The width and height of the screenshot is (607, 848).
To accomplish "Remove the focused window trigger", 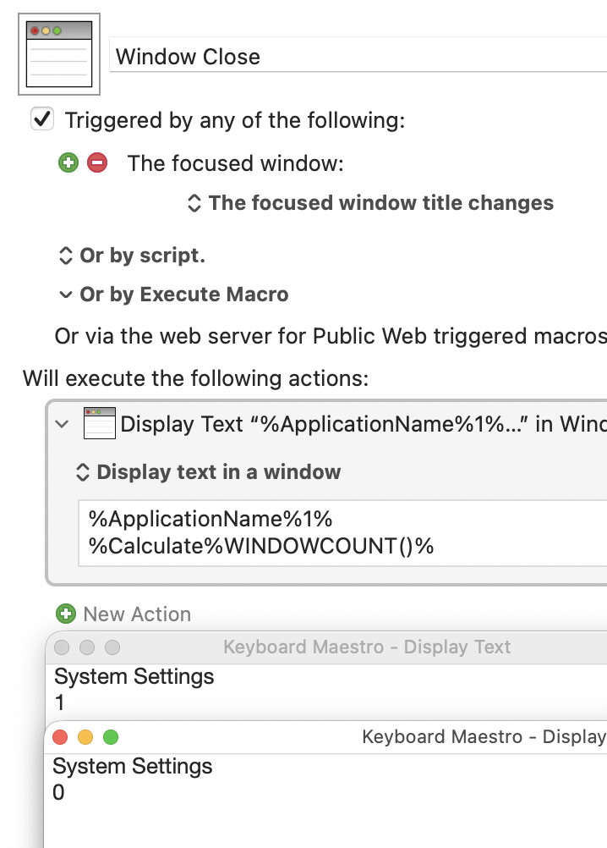I will click(97, 162).
